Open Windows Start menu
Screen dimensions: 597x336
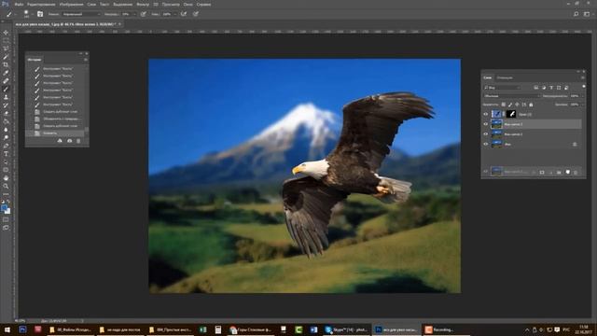[7, 329]
